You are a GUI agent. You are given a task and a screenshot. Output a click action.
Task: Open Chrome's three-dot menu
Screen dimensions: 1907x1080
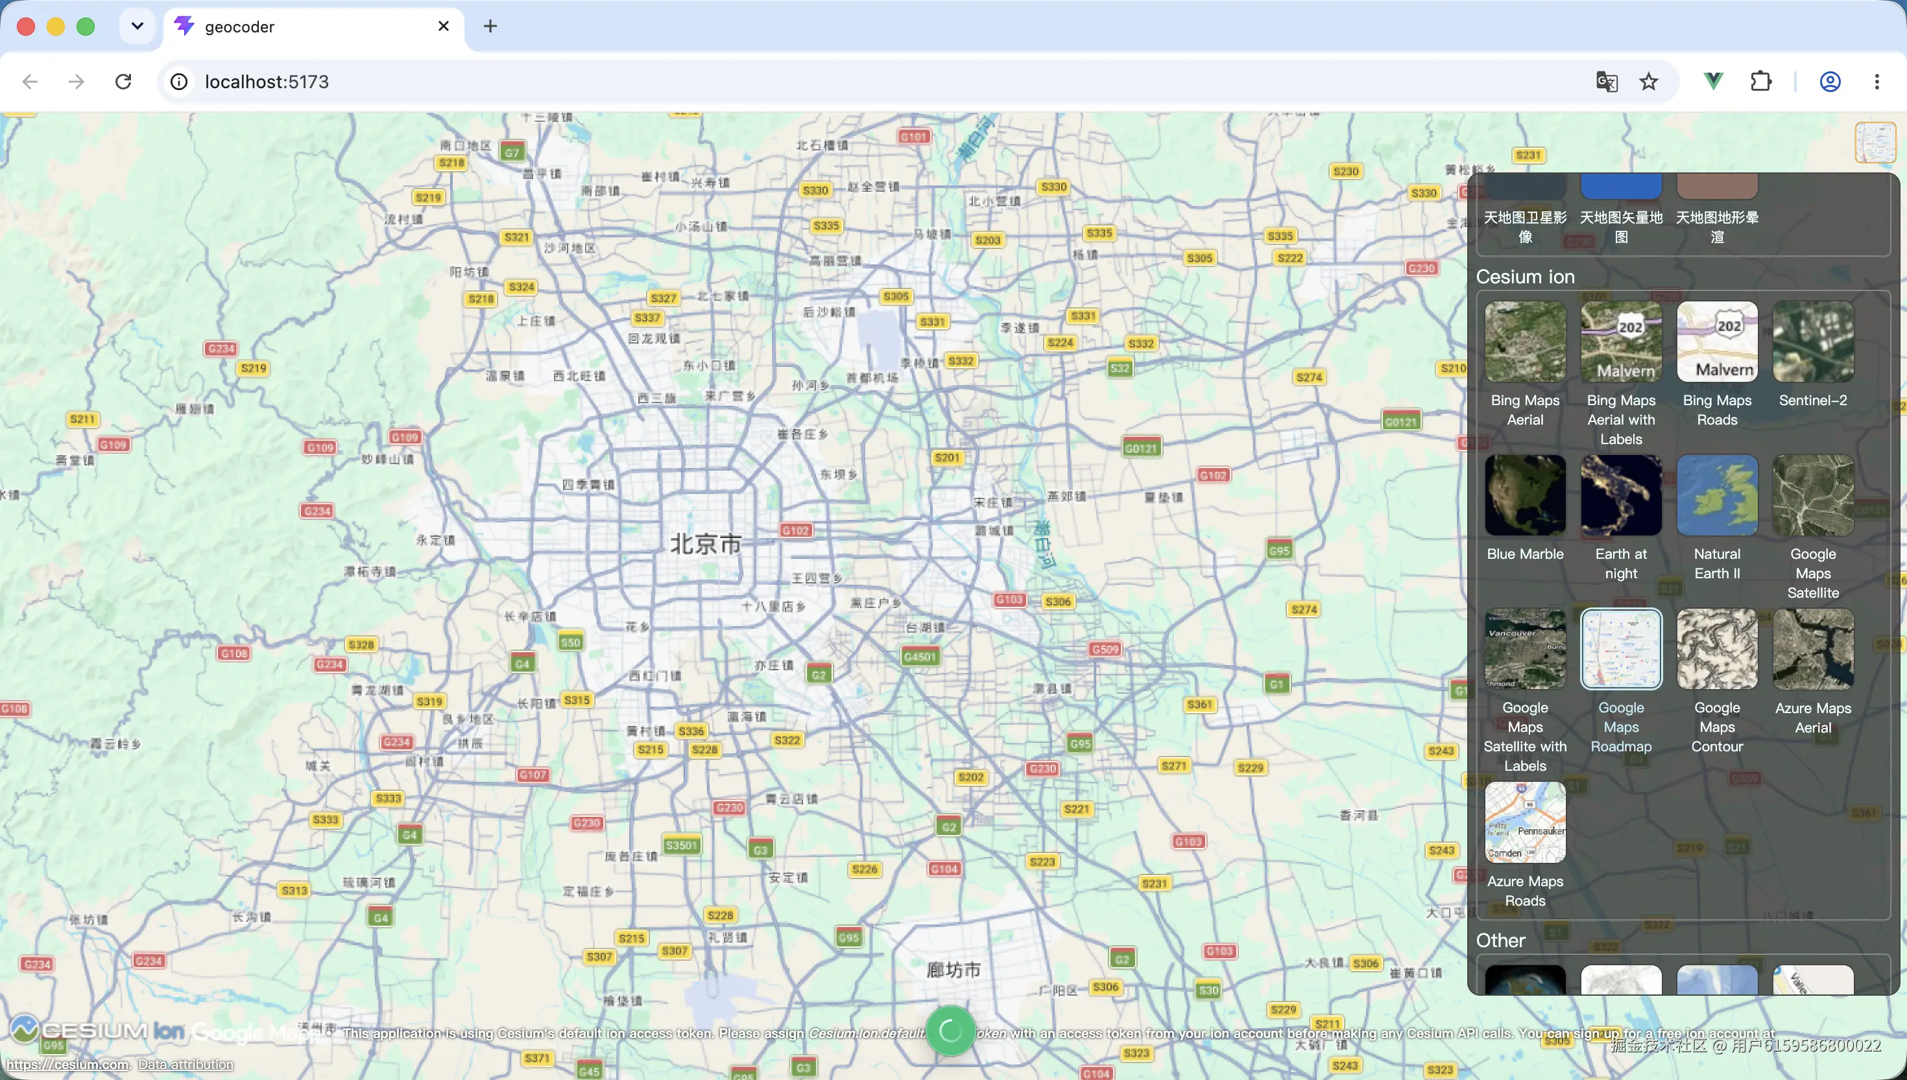[1877, 82]
